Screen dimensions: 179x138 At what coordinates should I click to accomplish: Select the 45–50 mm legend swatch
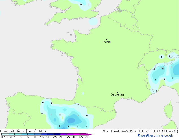(x=83, y=134)
